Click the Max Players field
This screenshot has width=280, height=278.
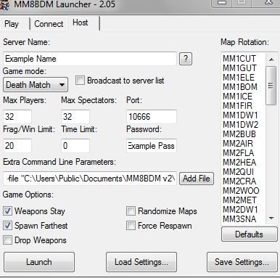pos(17,117)
